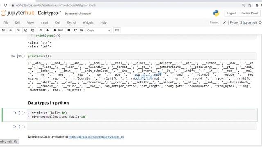This screenshot has height=147, width=262.
Task: Click the pencil edit mode icon
Action: (x=224, y=22)
